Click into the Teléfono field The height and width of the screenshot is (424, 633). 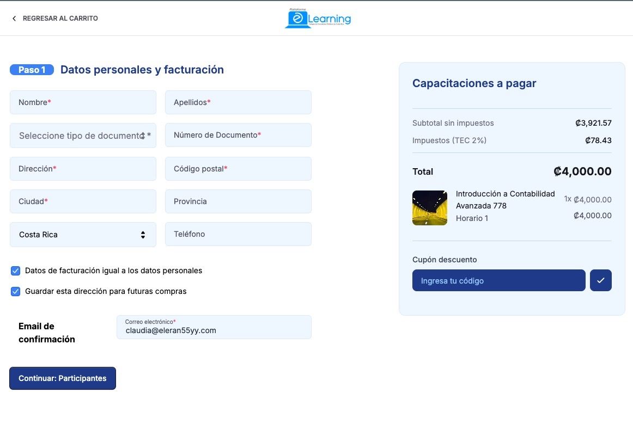pyautogui.click(x=238, y=234)
